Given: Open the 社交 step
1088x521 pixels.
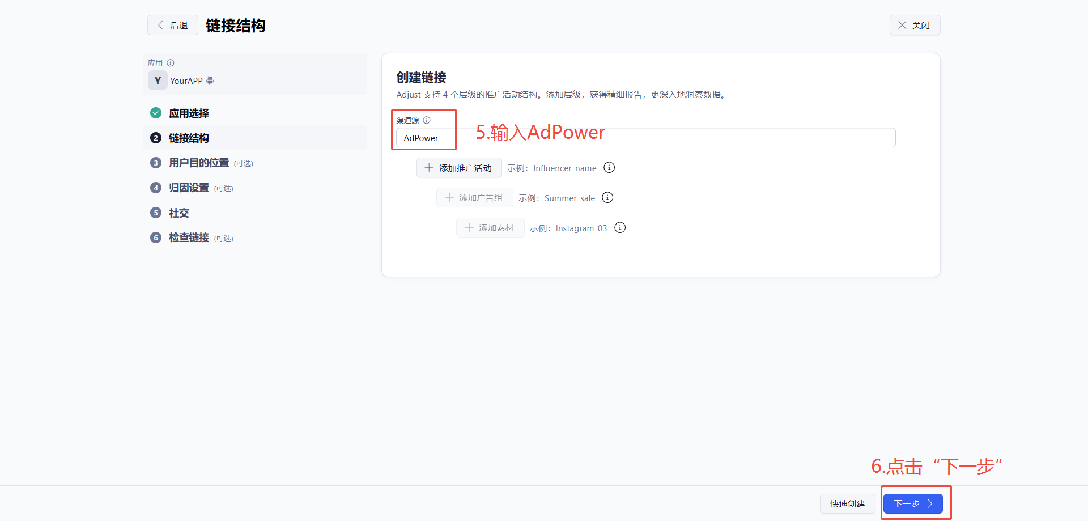Looking at the screenshot, I should 179,213.
